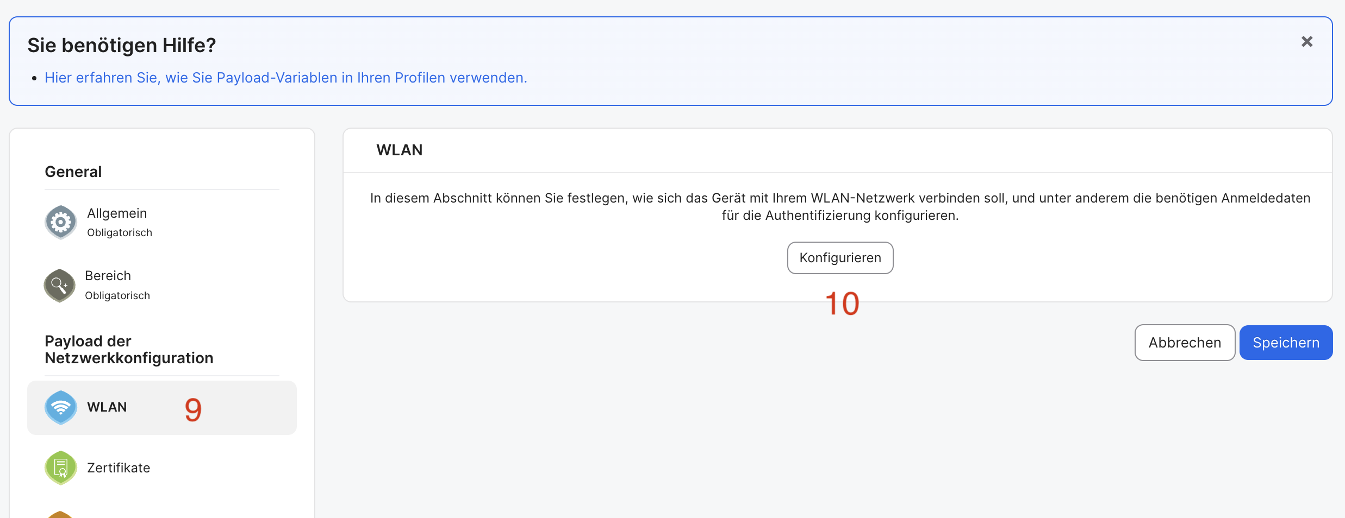Screen dimensions: 1345x518
Task: Click the blue WLAN wifi icon
Action: 61,407
